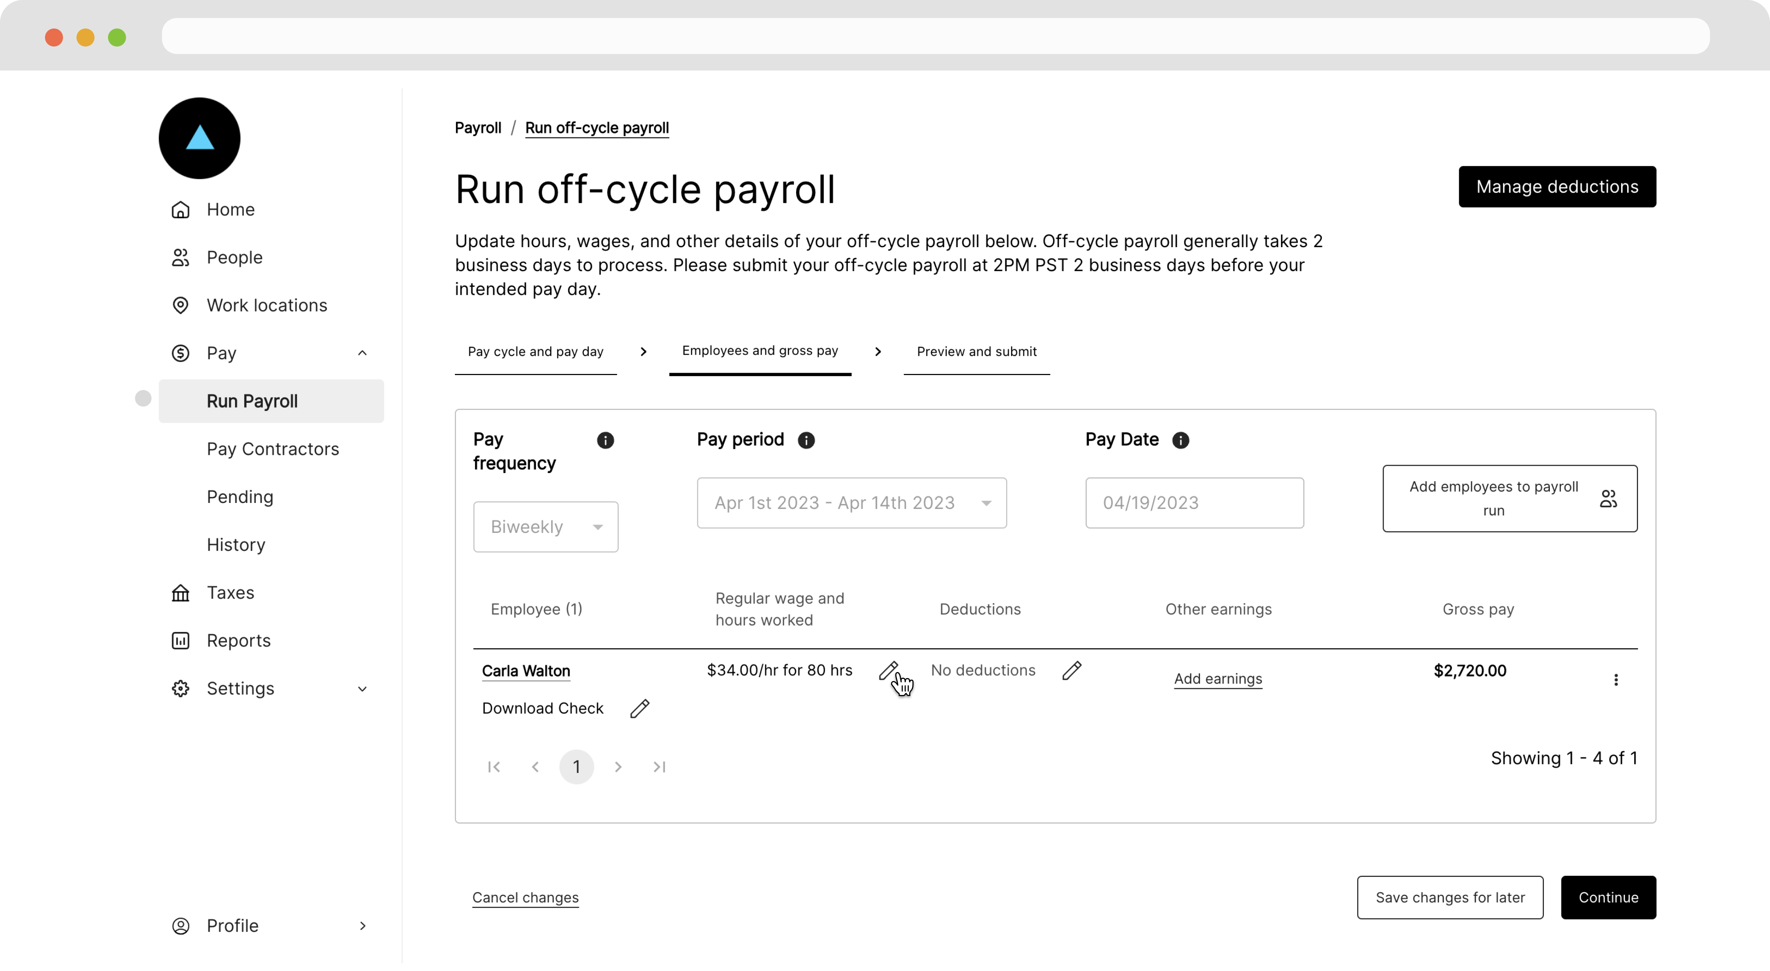This screenshot has height=971, width=1770.
Task: Click the Employee (1) column header
Action: point(536,609)
